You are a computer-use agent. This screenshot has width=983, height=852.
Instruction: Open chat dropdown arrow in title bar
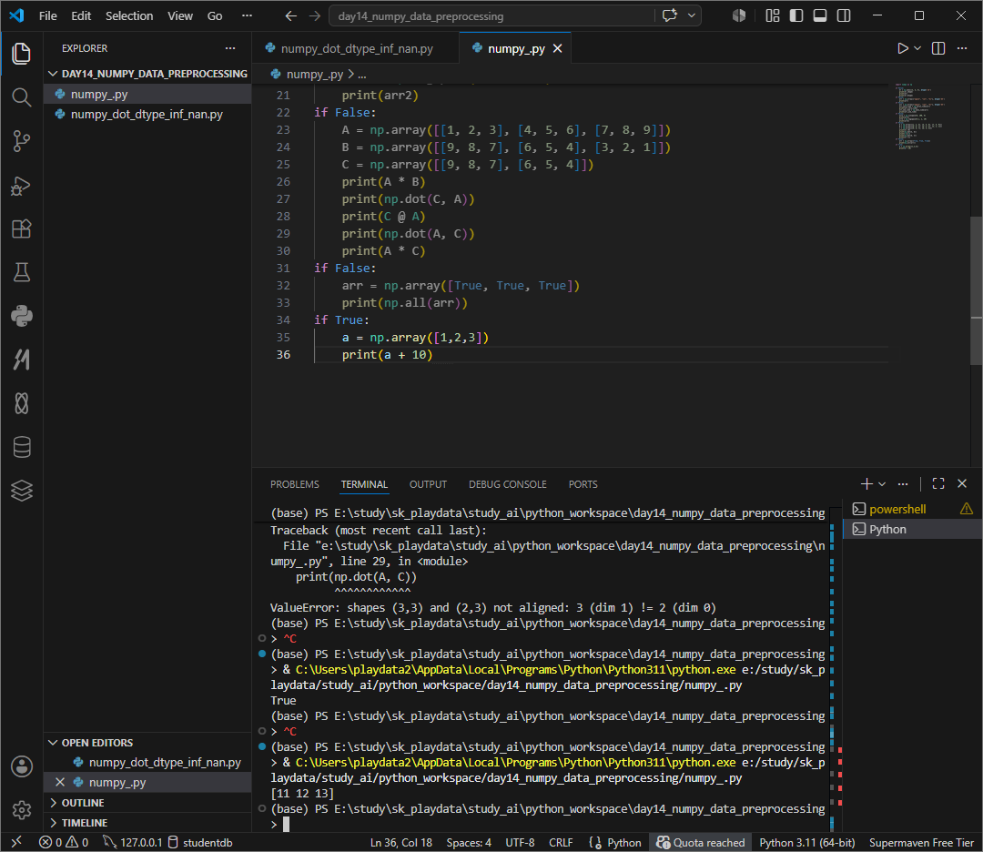click(x=692, y=15)
